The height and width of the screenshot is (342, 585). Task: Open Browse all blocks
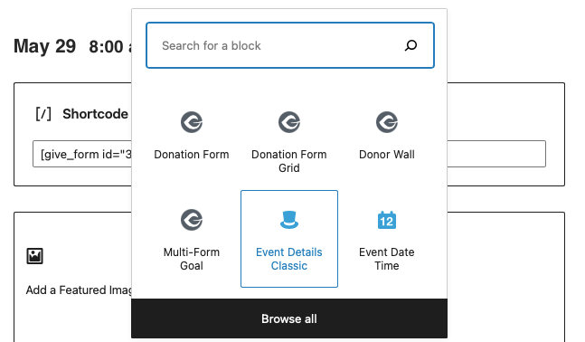click(289, 318)
